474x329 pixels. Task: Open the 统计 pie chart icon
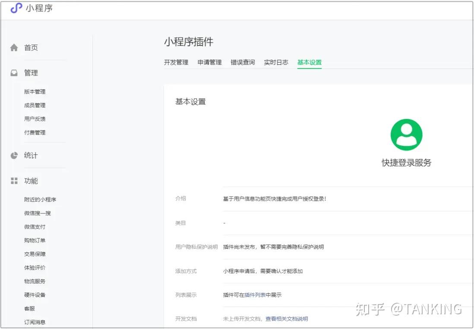click(x=14, y=155)
